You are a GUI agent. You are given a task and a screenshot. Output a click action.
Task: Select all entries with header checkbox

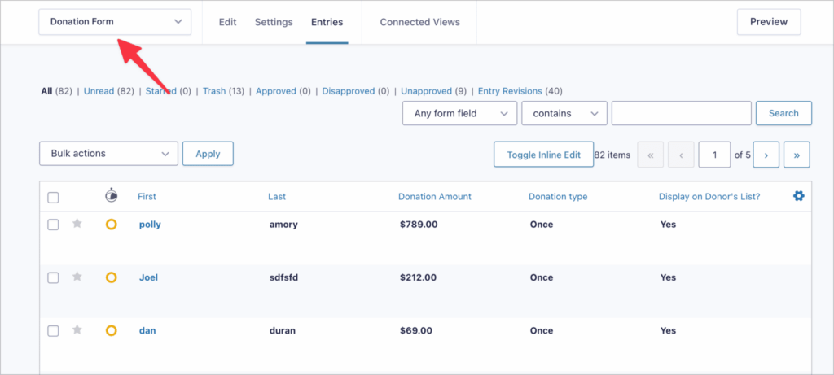pyautogui.click(x=53, y=197)
